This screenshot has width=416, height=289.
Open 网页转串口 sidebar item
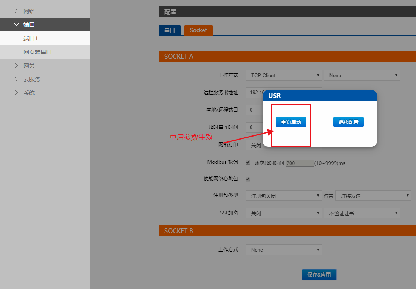(37, 52)
